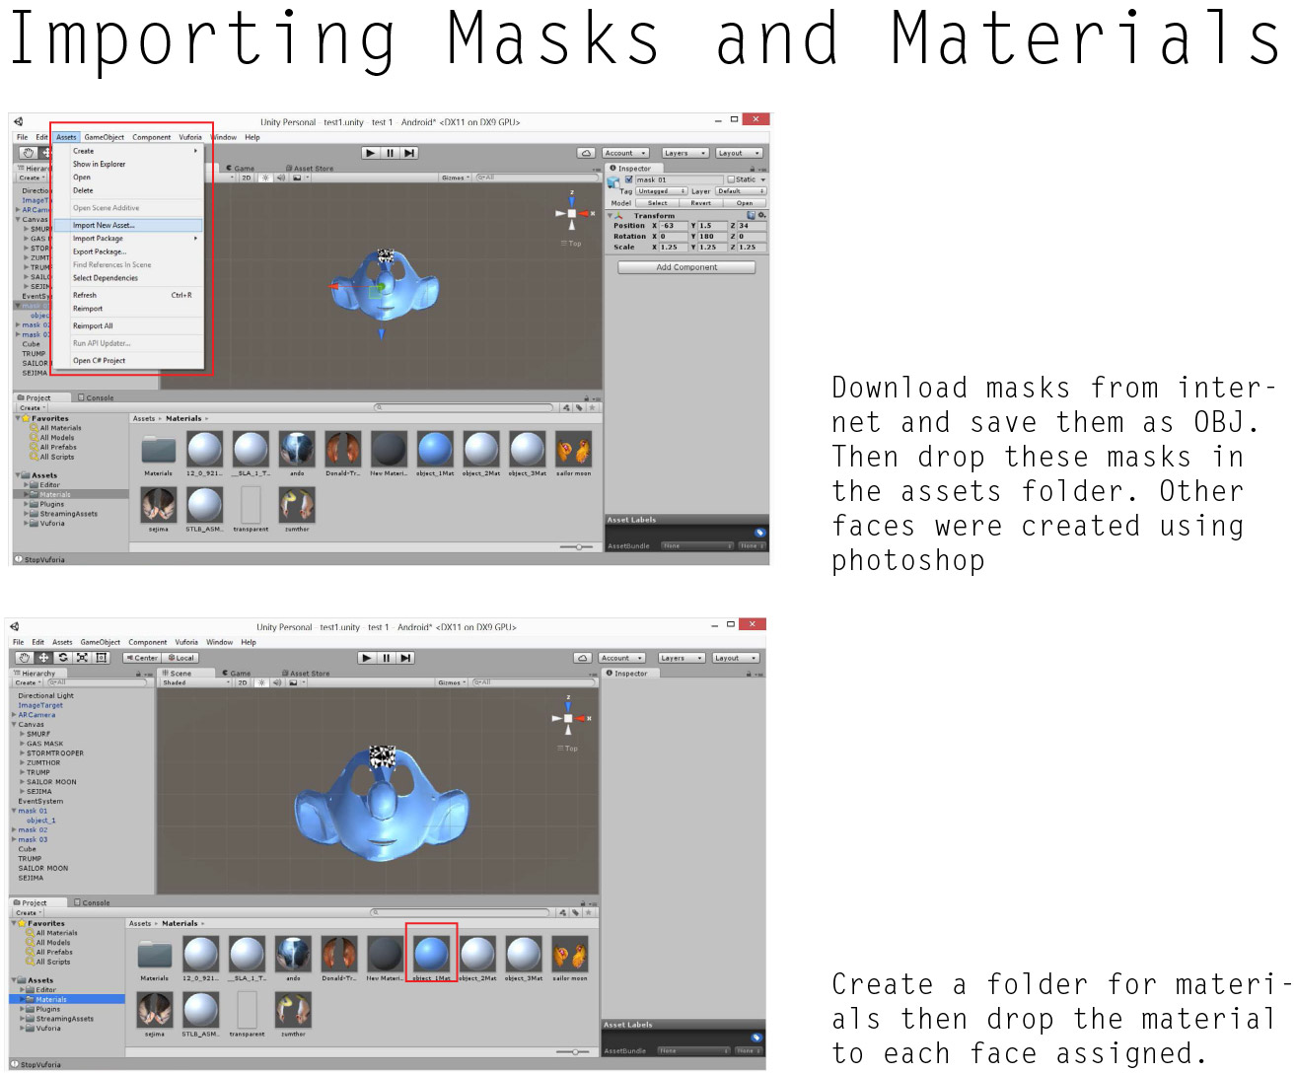This screenshot has width=1296, height=1074.
Task: Choose Import New Asset from the Assets menu
Action: point(104,225)
